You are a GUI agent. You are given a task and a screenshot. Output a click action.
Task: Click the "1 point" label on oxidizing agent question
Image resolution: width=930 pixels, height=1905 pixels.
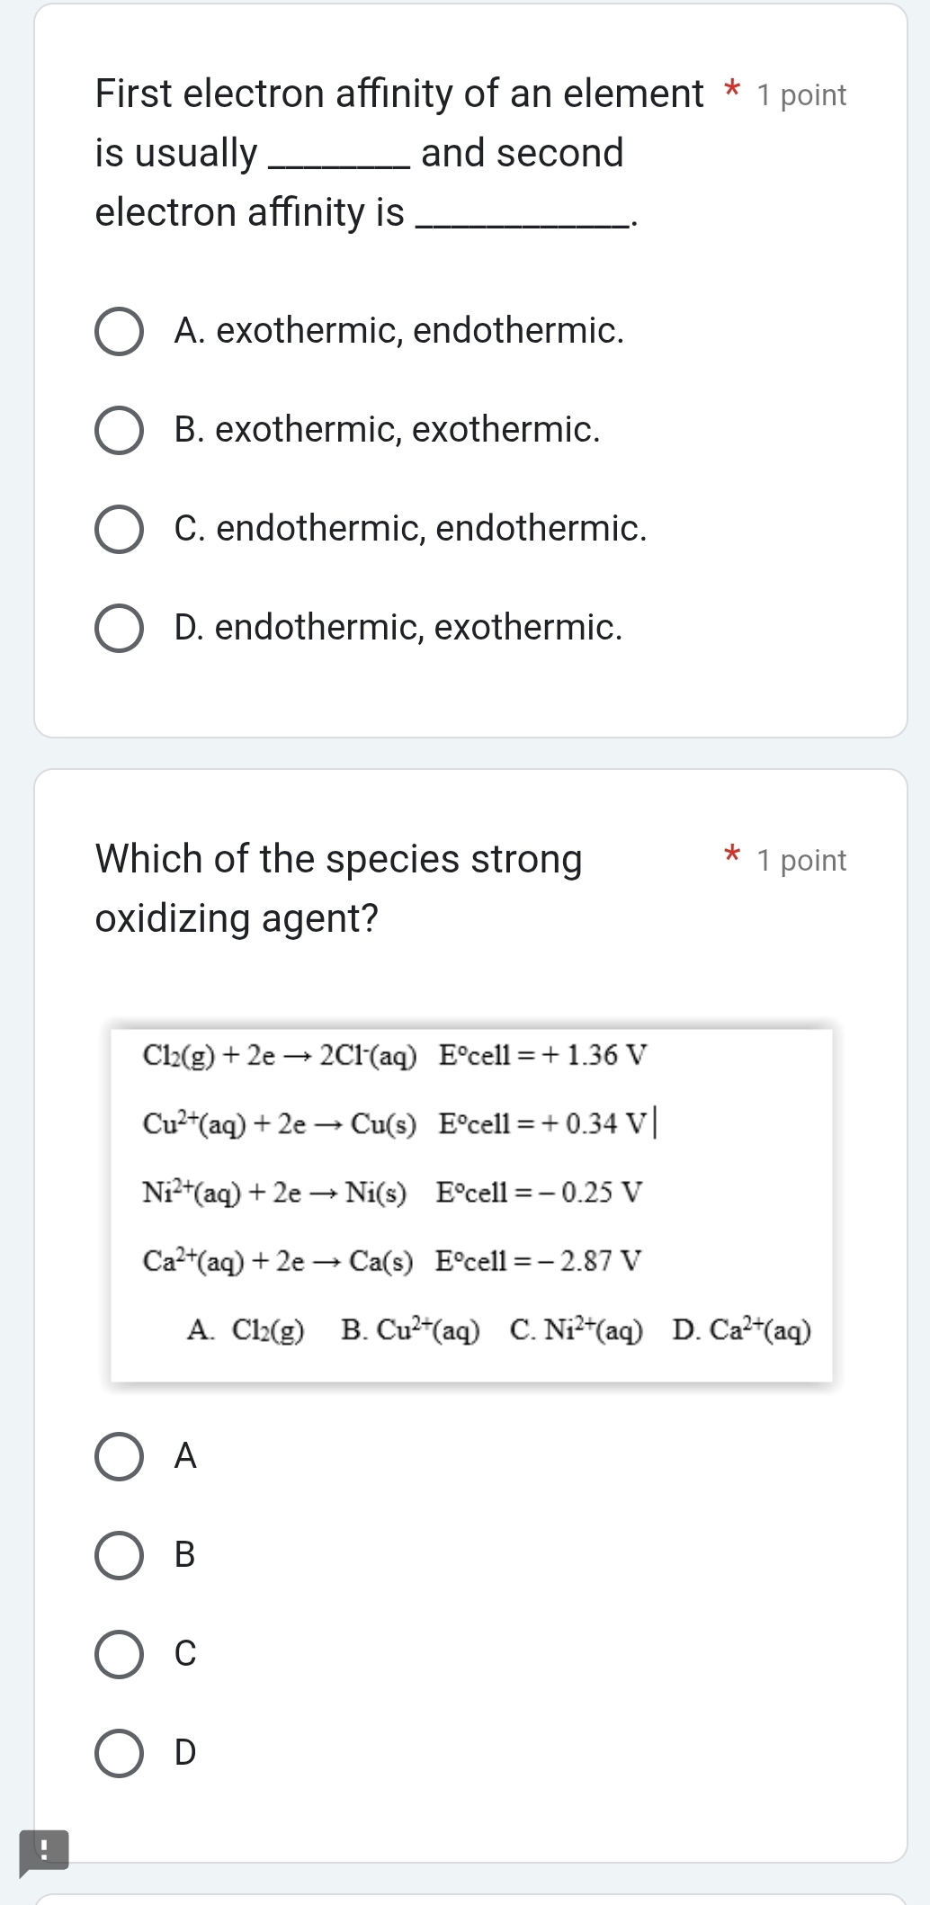(x=801, y=861)
